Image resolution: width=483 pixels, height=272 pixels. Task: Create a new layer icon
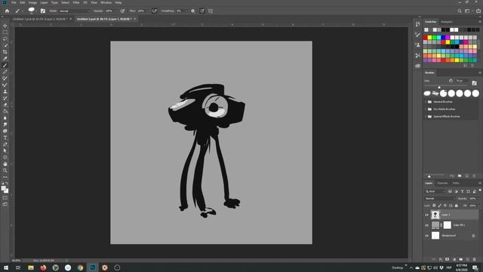click(x=468, y=259)
